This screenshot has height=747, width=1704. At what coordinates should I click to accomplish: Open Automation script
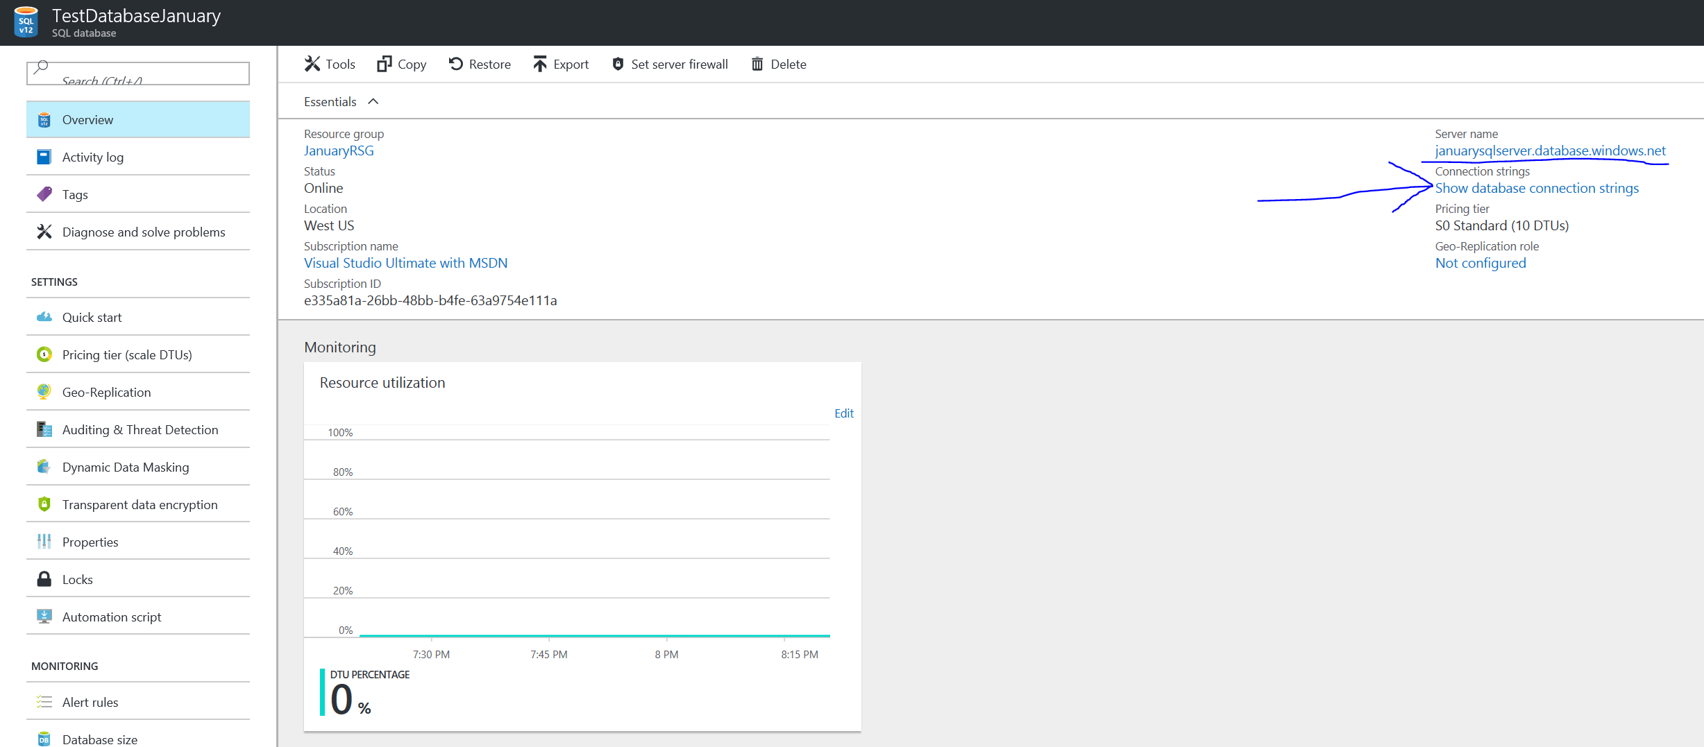pos(138,617)
